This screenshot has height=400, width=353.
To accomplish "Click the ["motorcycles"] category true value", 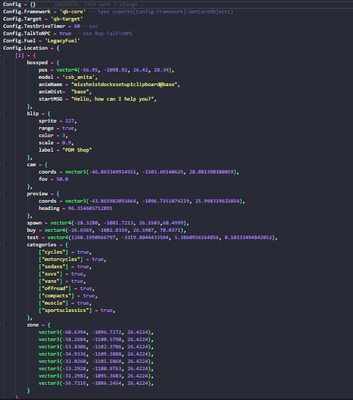I will tap(98, 260).
